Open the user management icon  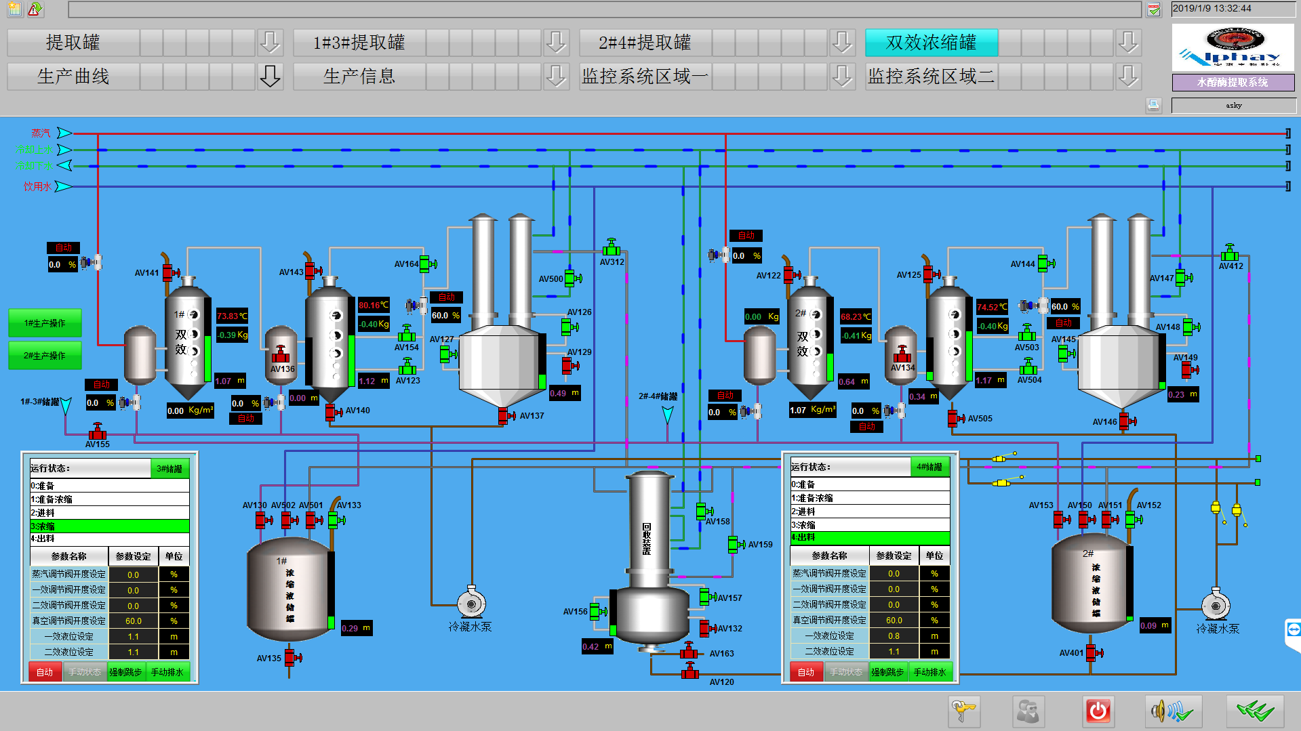[1028, 711]
